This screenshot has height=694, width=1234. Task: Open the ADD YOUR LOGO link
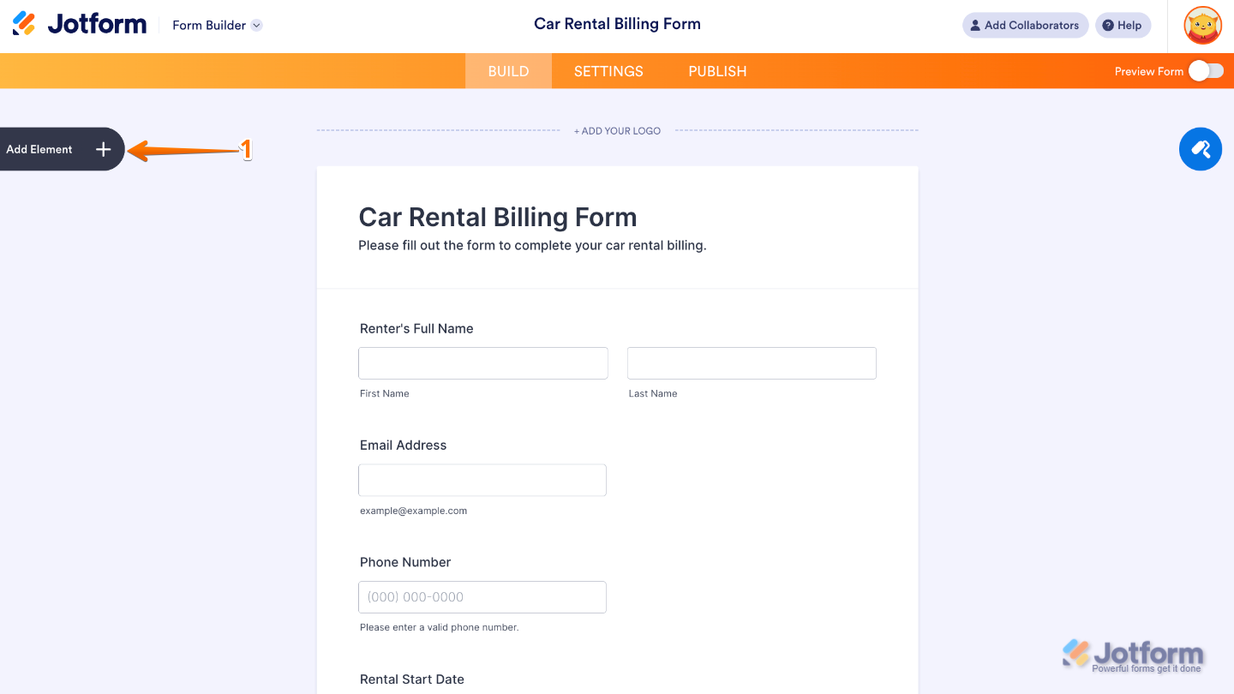[x=617, y=130]
